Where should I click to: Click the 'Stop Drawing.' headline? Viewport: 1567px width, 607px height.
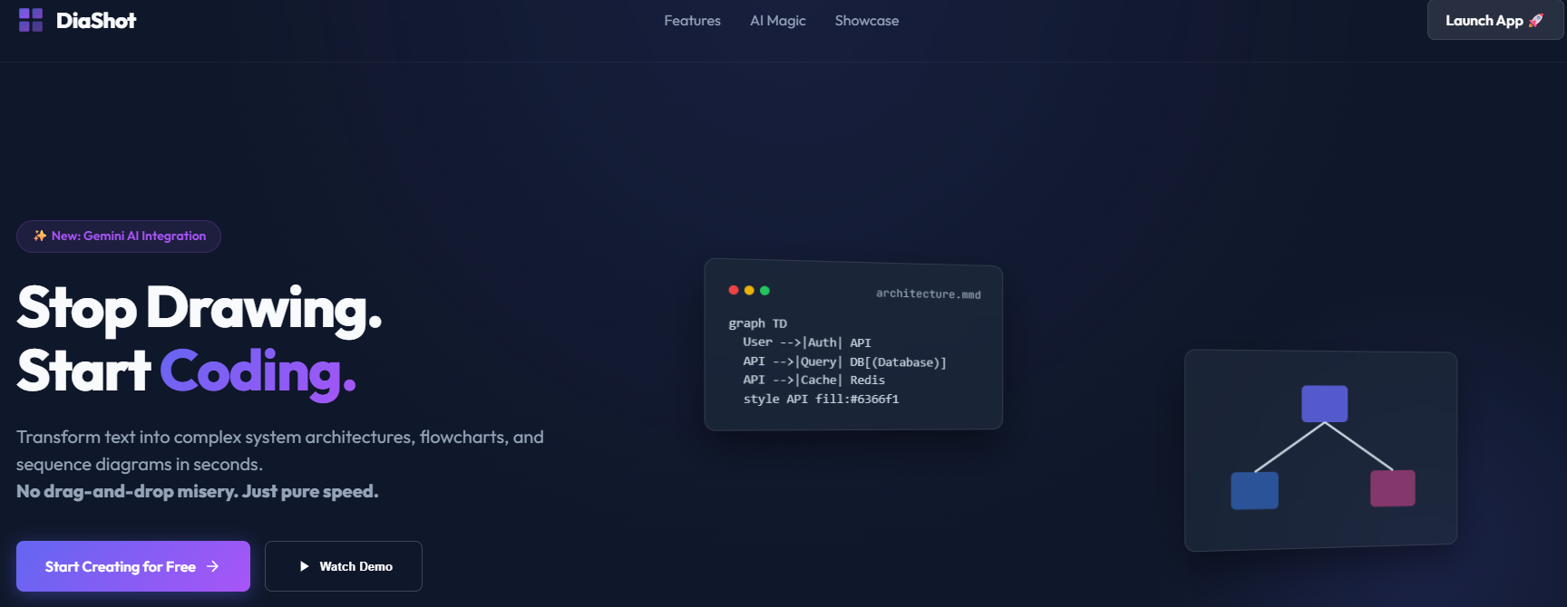pos(200,308)
